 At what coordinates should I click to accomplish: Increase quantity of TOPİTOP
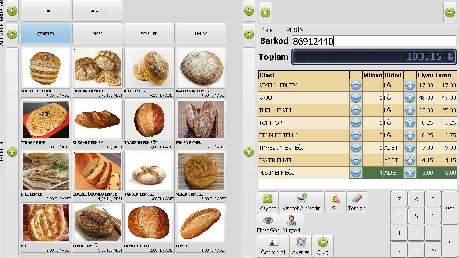410,123
